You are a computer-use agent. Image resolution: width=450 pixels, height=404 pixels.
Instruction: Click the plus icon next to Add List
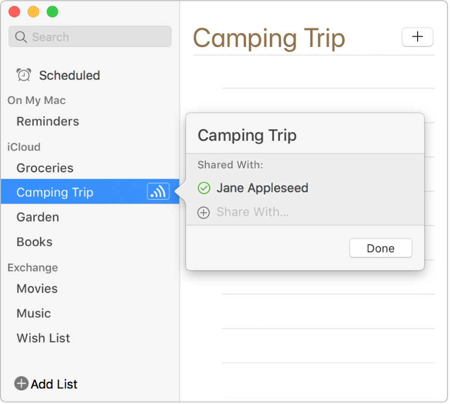coord(21,384)
